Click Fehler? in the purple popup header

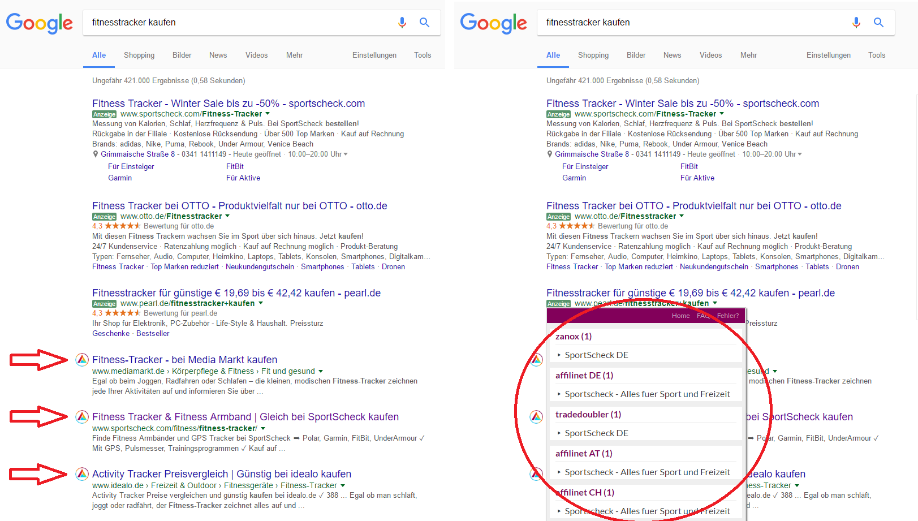coord(728,316)
